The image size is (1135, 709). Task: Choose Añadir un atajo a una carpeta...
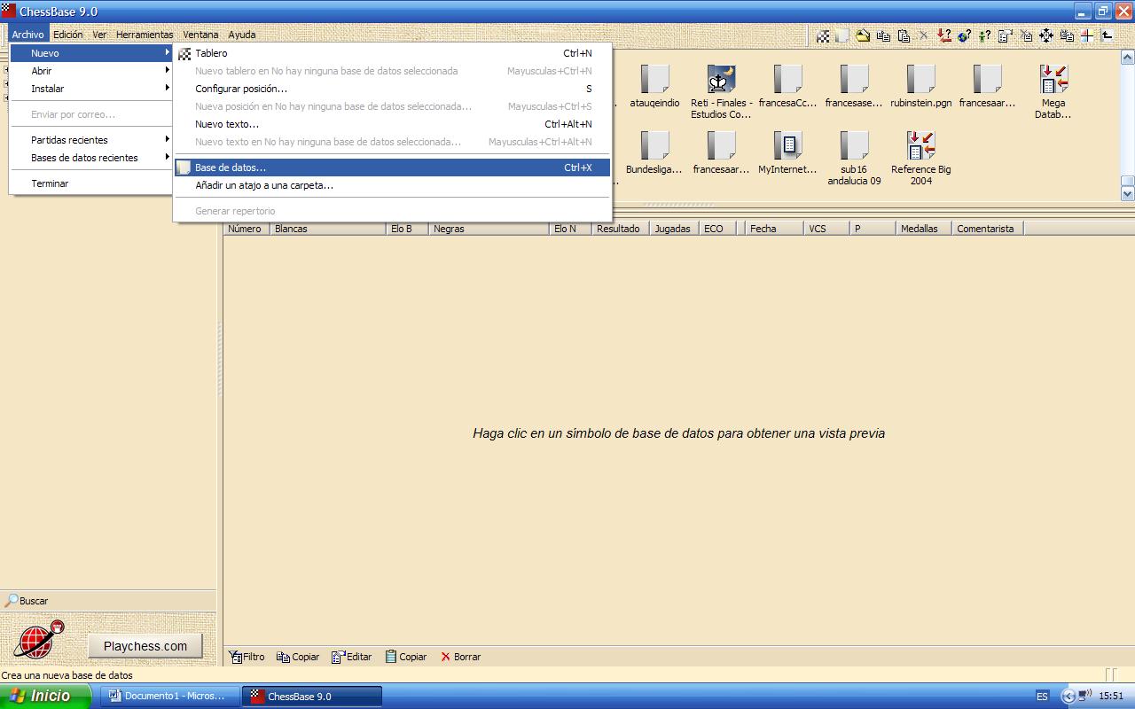(392, 185)
